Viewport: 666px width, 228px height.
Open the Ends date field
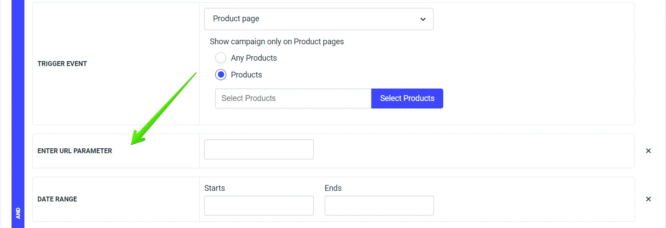[379, 206]
